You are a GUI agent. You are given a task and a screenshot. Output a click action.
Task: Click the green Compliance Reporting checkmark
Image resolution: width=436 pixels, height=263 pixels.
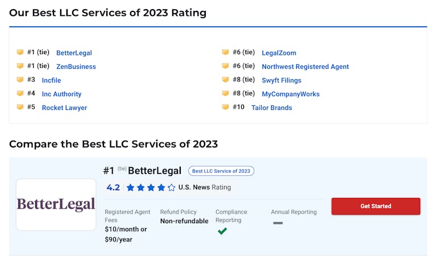click(x=222, y=231)
